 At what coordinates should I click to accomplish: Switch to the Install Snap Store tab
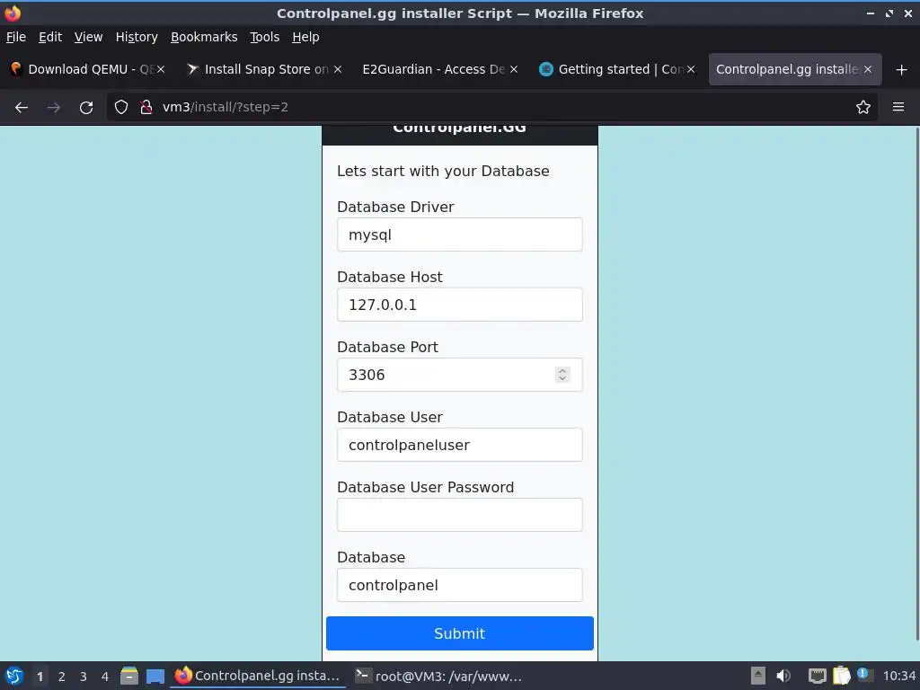[264, 69]
